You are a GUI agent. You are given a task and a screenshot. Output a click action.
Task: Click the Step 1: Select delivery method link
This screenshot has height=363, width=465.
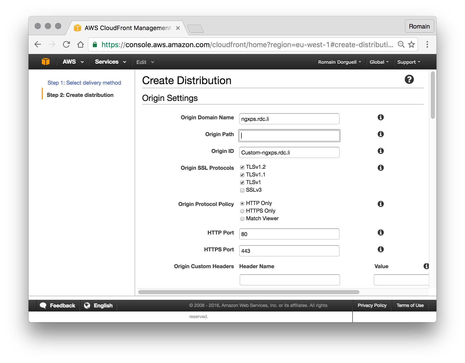coord(84,83)
